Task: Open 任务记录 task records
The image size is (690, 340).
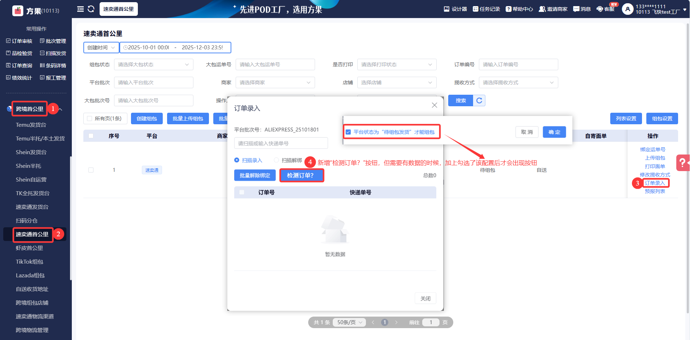Action: click(x=486, y=9)
